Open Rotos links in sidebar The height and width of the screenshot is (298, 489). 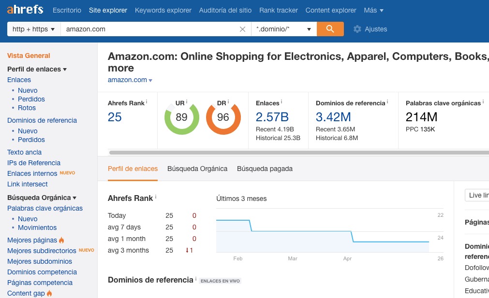[x=27, y=108]
